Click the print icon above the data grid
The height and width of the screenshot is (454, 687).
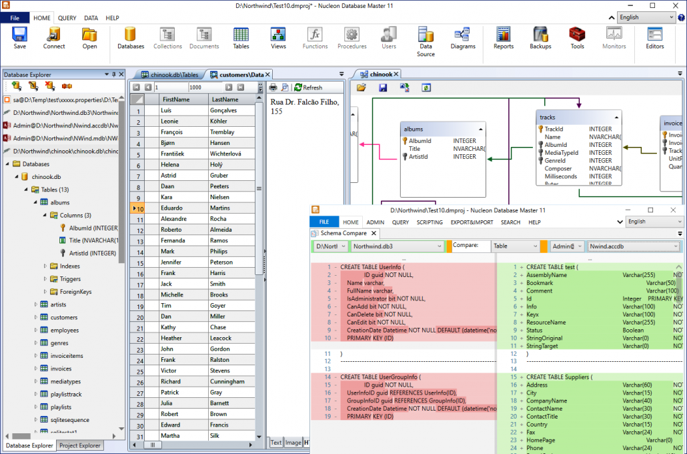tap(273, 87)
